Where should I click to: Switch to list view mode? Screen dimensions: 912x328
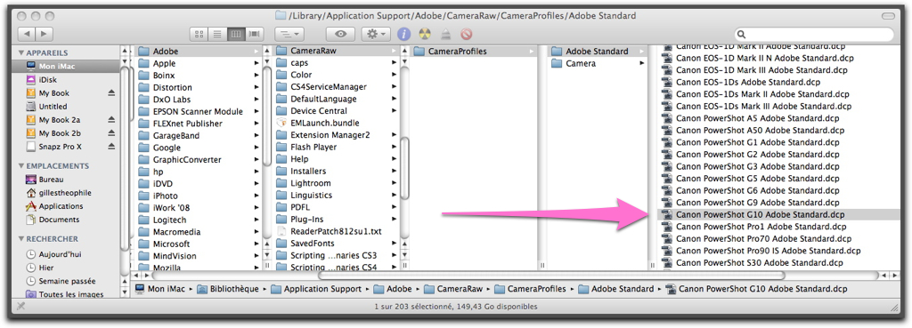[217, 35]
